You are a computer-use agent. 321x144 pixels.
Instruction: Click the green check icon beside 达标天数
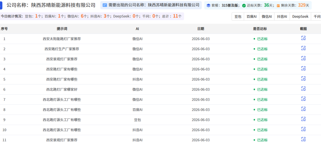tap(244, 6)
